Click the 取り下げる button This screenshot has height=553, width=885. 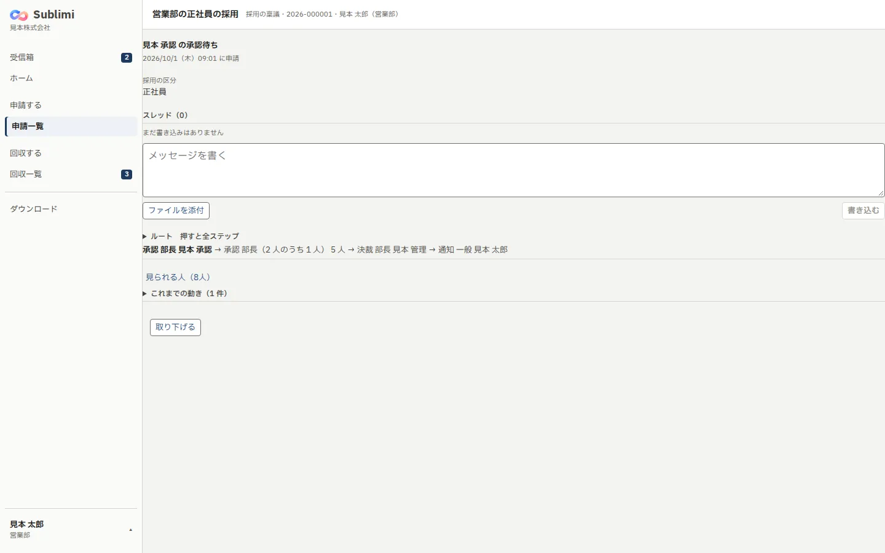175,327
